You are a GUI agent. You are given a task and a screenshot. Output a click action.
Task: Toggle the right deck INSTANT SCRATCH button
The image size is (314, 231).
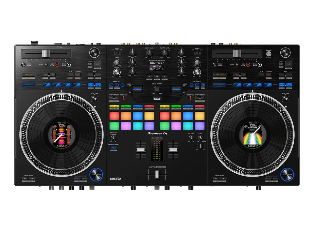(220, 85)
